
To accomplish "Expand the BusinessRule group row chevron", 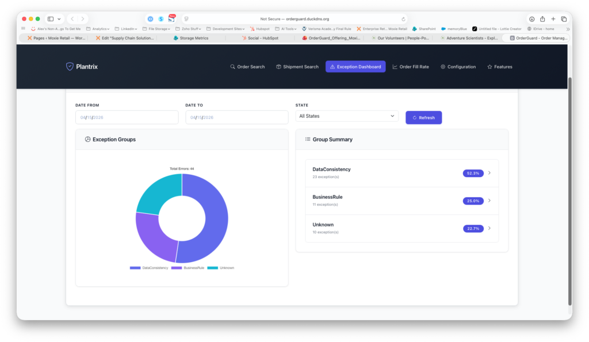I will point(489,201).
